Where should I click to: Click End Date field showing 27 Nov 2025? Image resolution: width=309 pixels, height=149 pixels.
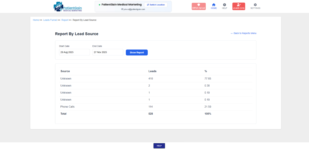coord(108,52)
